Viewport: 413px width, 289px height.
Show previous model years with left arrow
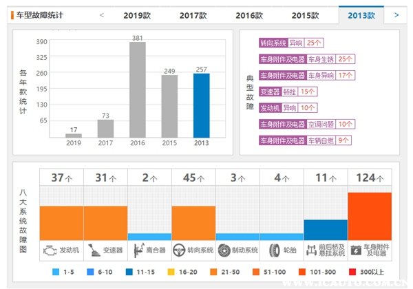click(x=102, y=14)
